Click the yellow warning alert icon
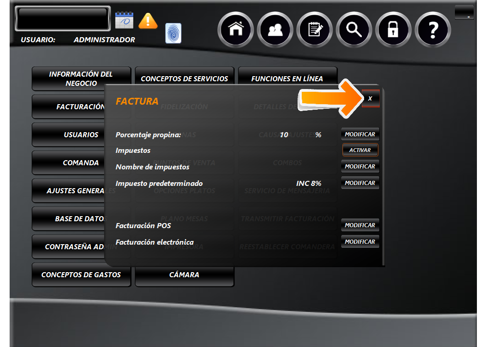This screenshot has width=487, height=347. 148,21
